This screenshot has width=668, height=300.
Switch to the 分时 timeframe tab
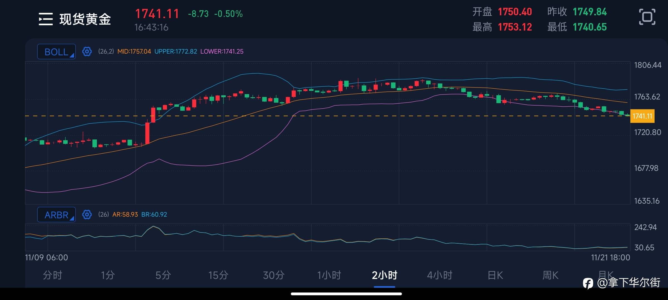coord(52,275)
